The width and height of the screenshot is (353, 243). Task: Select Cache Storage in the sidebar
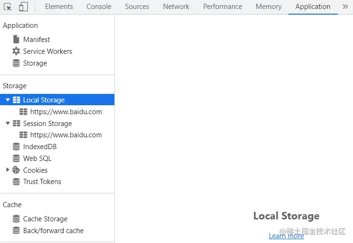coord(45,219)
